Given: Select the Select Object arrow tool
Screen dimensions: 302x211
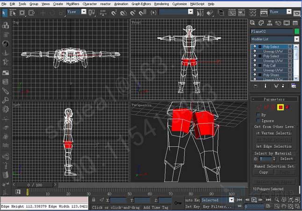Looking at the screenshot, I should coord(4,13).
